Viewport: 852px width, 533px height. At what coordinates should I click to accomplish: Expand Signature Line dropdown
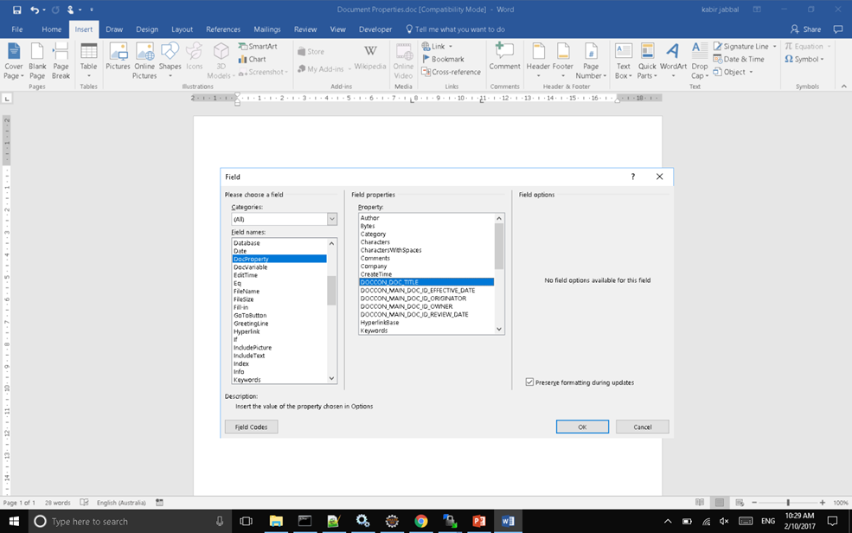point(774,47)
